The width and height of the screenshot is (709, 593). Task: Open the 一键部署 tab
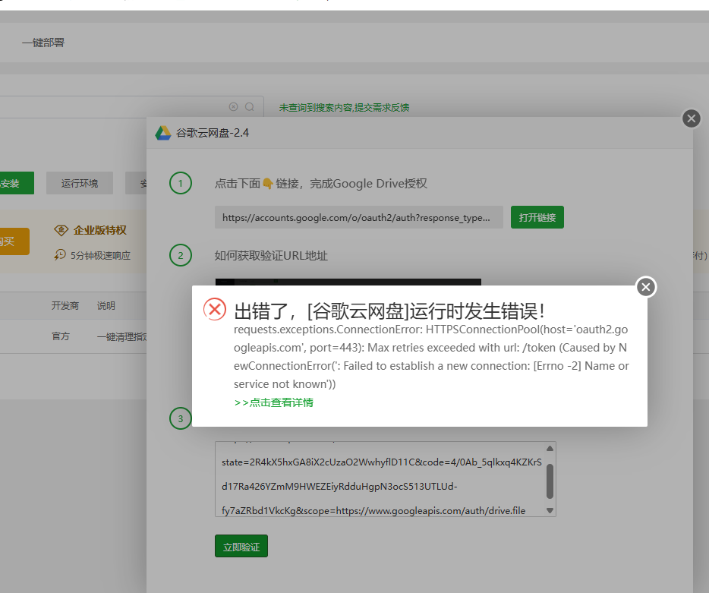(x=43, y=43)
